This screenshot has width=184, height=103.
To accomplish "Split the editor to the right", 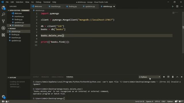I will [x=177, y=6].
